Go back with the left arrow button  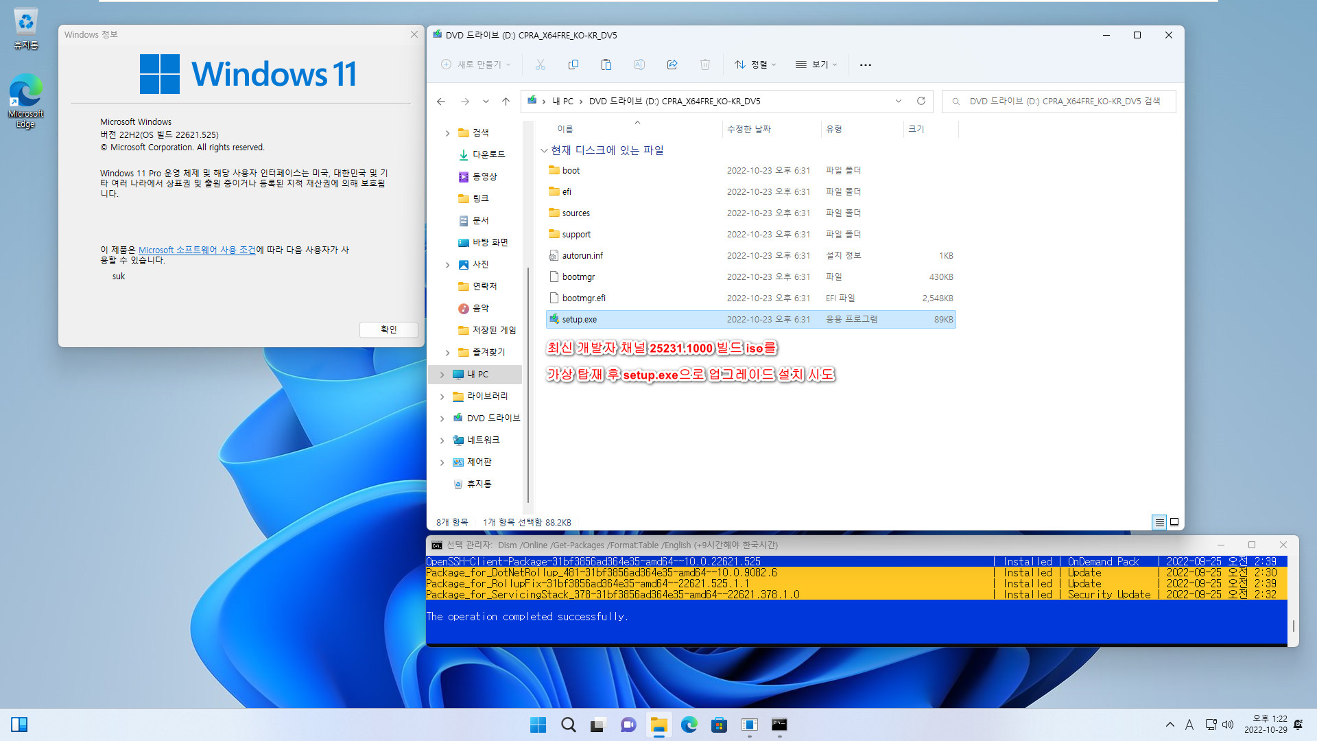coord(440,102)
